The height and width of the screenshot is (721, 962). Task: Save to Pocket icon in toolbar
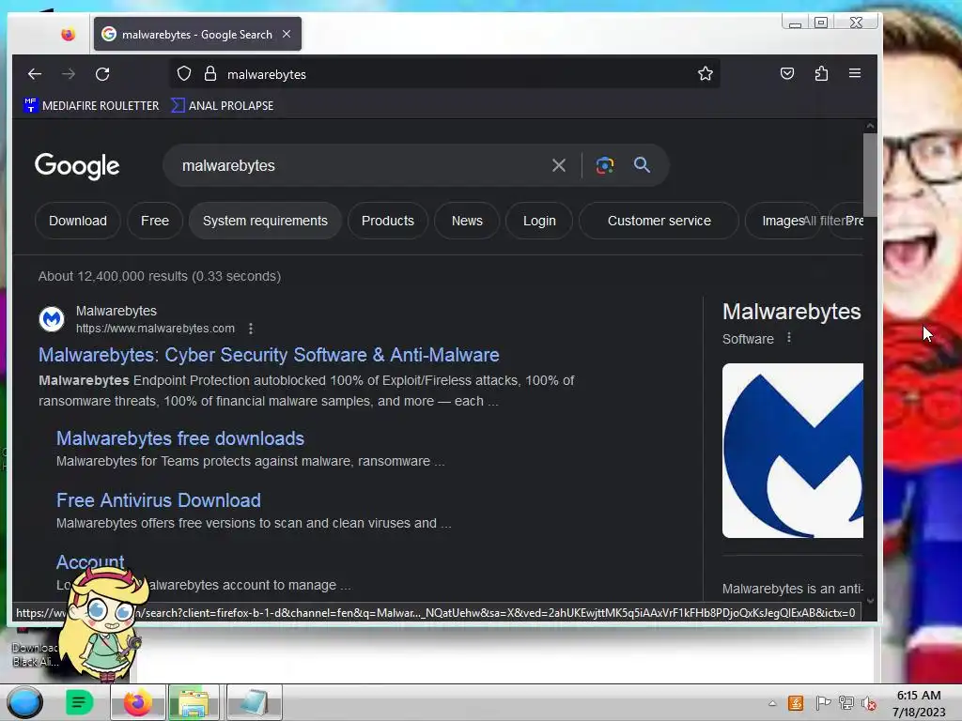click(x=787, y=74)
